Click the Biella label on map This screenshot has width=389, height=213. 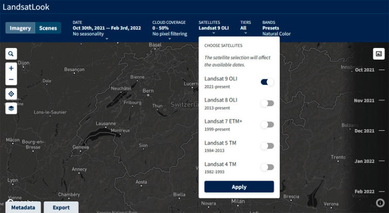[179, 195]
